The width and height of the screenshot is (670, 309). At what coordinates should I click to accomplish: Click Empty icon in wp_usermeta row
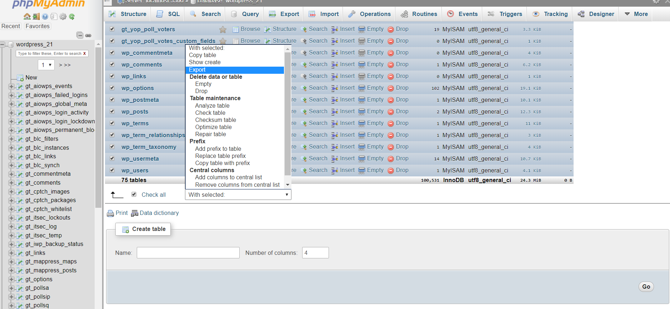pos(362,159)
